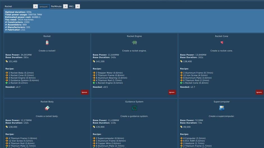Click the 'Total power usage' summary line
This screenshot has width=264, height=148.
(x=24, y=15)
